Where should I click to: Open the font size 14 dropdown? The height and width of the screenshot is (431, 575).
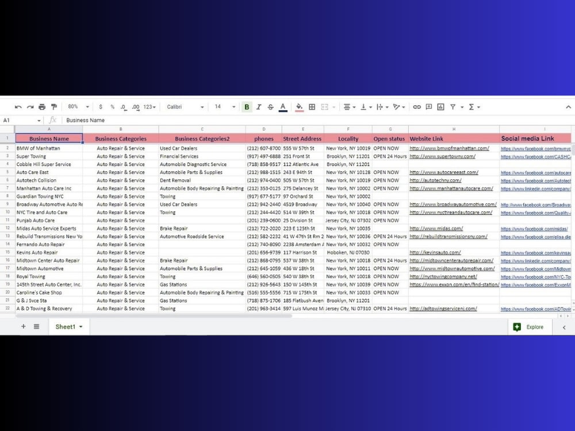pyautogui.click(x=225, y=107)
